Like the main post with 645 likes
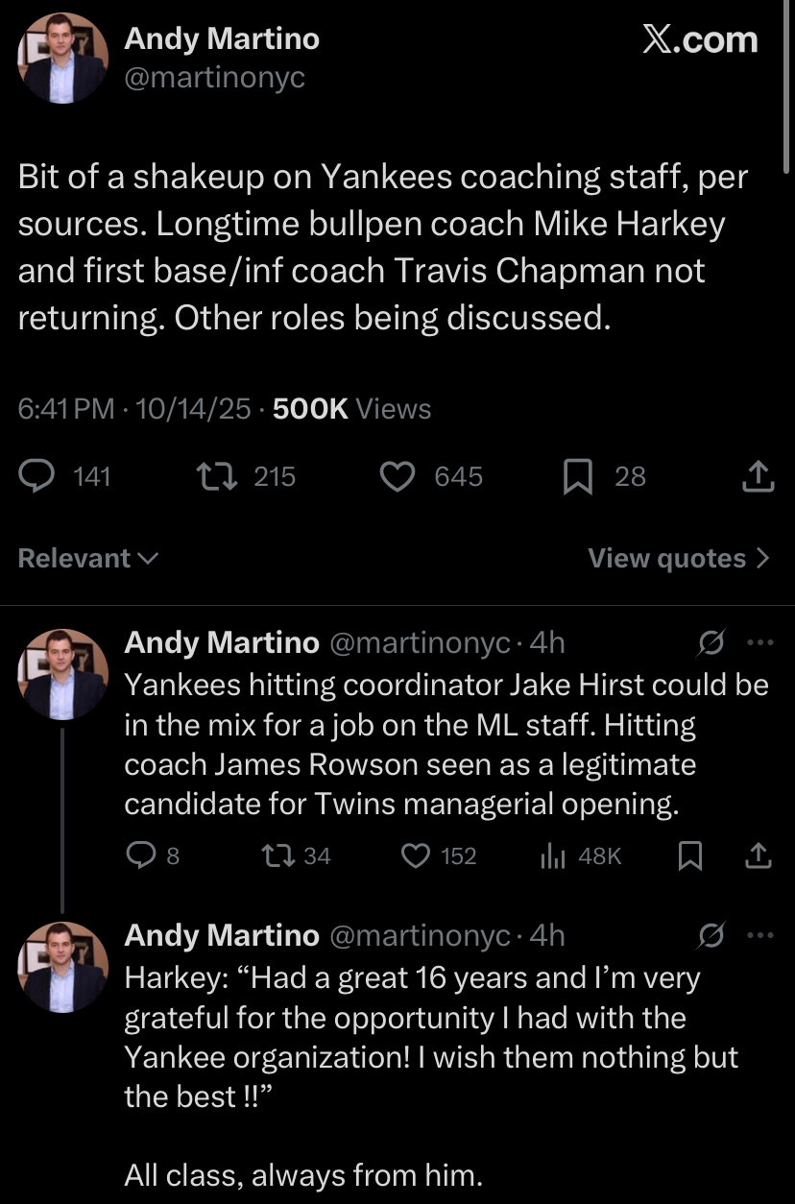 tap(397, 476)
